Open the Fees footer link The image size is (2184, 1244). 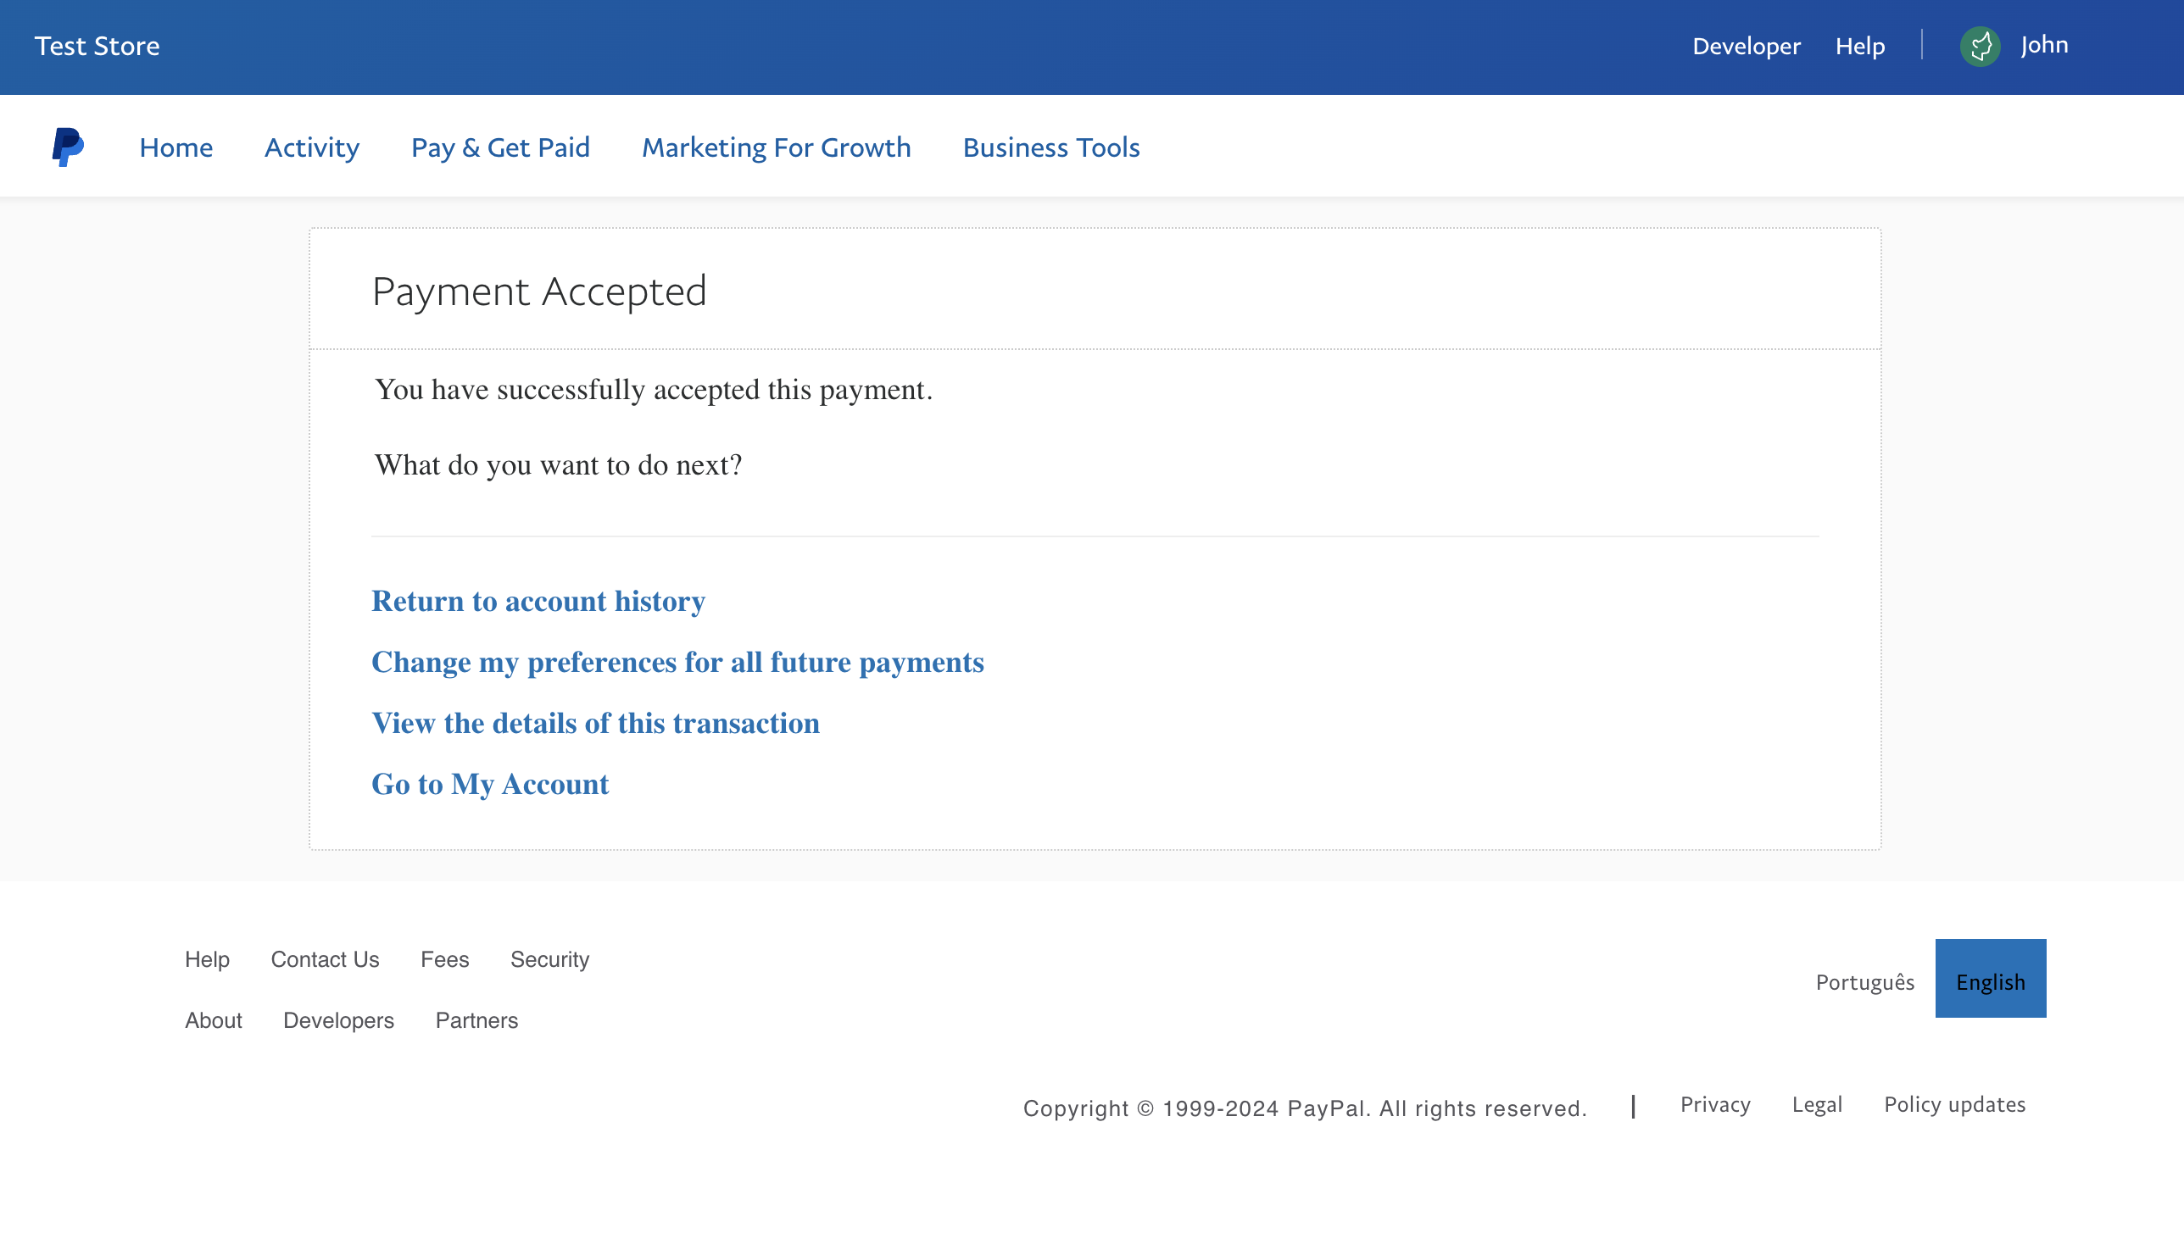click(x=444, y=959)
